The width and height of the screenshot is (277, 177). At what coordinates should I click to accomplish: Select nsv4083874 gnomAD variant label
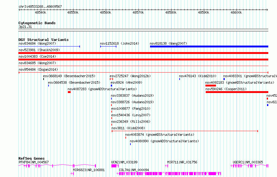(160, 135)
